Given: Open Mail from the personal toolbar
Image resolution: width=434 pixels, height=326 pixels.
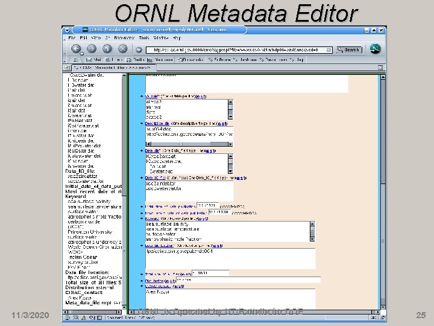Looking at the screenshot, I should [x=94, y=60].
